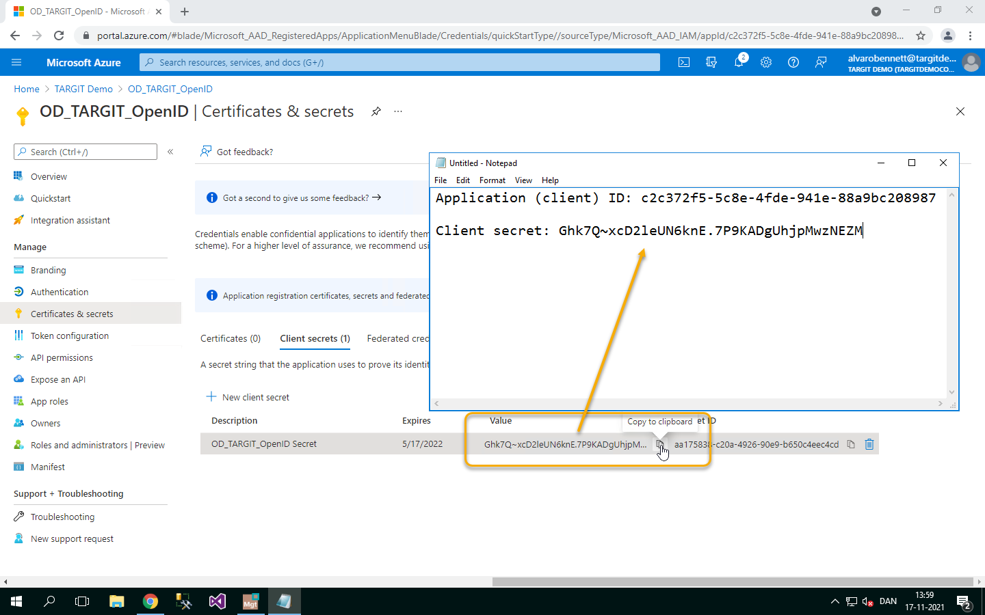Open Windows Start menu
This screenshot has height=615, width=985.
tap(16, 601)
